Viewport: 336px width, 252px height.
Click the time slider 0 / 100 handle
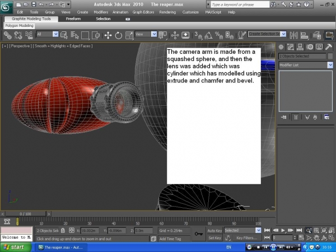pos(25,214)
